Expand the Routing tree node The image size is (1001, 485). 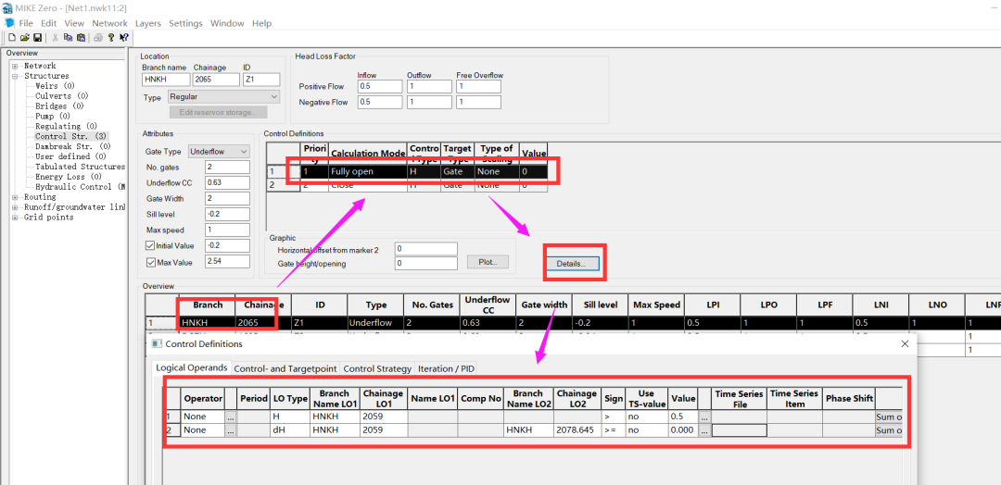(x=15, y=197)
